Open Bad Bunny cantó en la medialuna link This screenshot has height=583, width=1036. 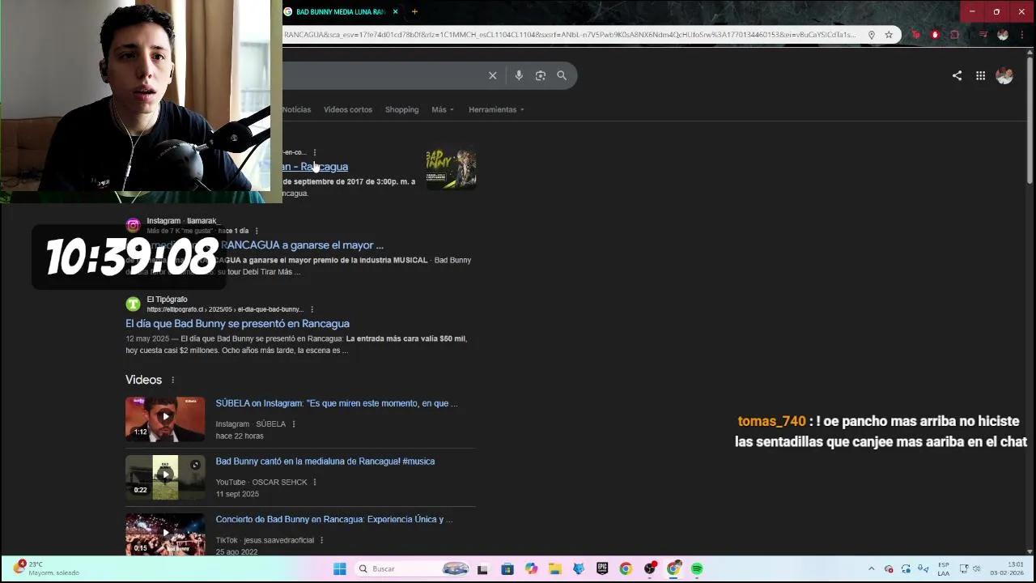point(325,462)
